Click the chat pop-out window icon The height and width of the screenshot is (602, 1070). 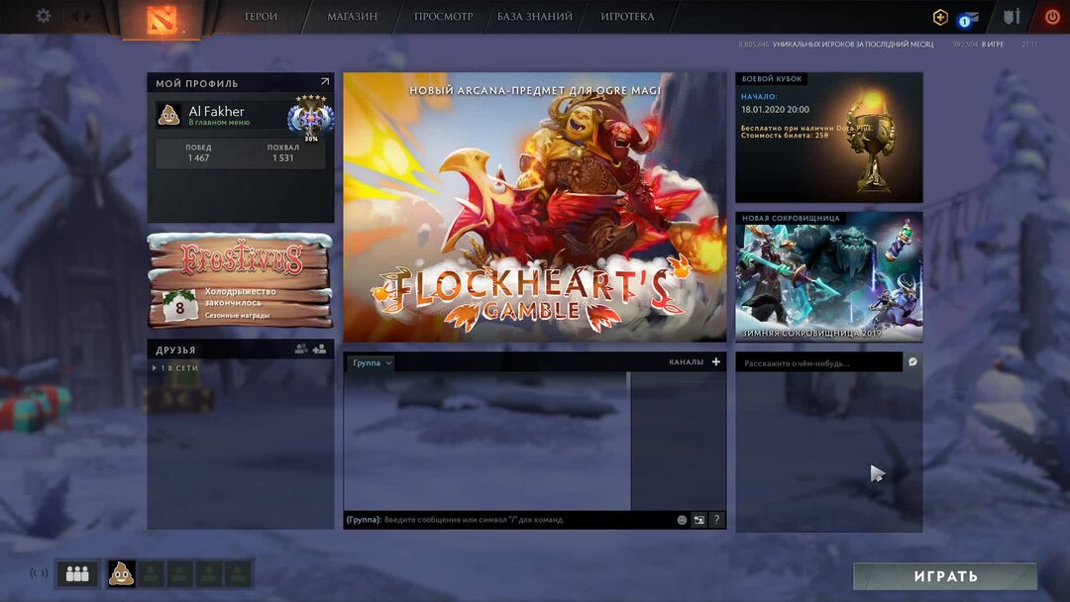698,520
